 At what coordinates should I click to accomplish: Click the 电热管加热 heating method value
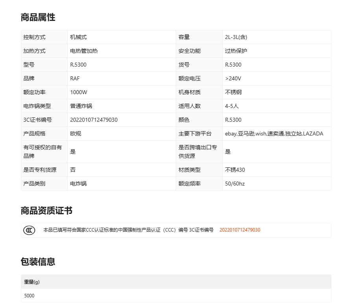(x=84, y=51)
